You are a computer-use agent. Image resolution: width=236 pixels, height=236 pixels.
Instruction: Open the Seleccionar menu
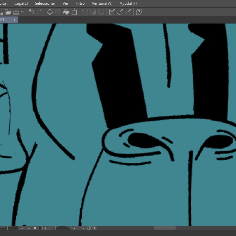45,3
